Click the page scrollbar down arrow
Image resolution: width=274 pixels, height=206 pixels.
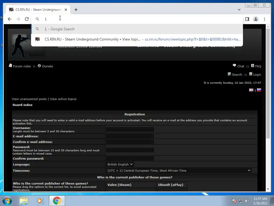268,189
